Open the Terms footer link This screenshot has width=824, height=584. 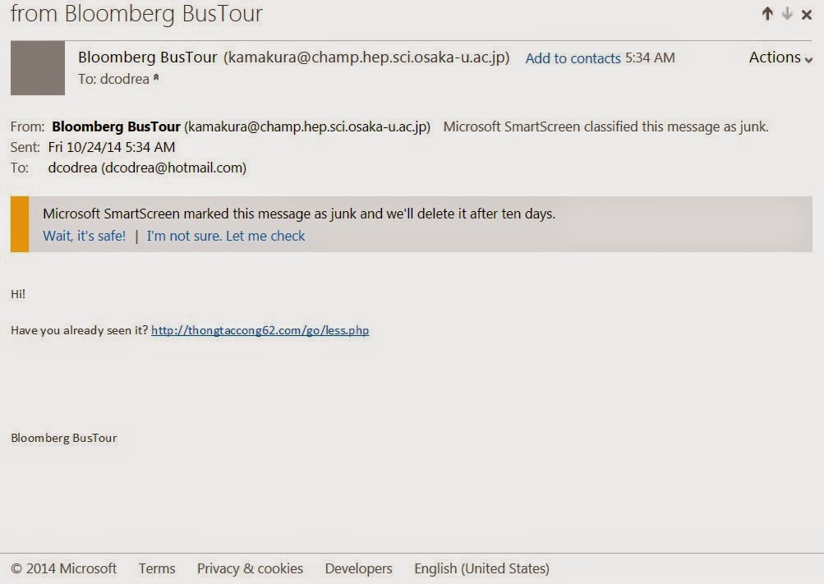point(157,568)
